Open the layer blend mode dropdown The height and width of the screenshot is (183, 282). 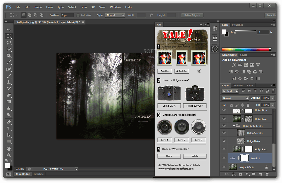point(235,98)
